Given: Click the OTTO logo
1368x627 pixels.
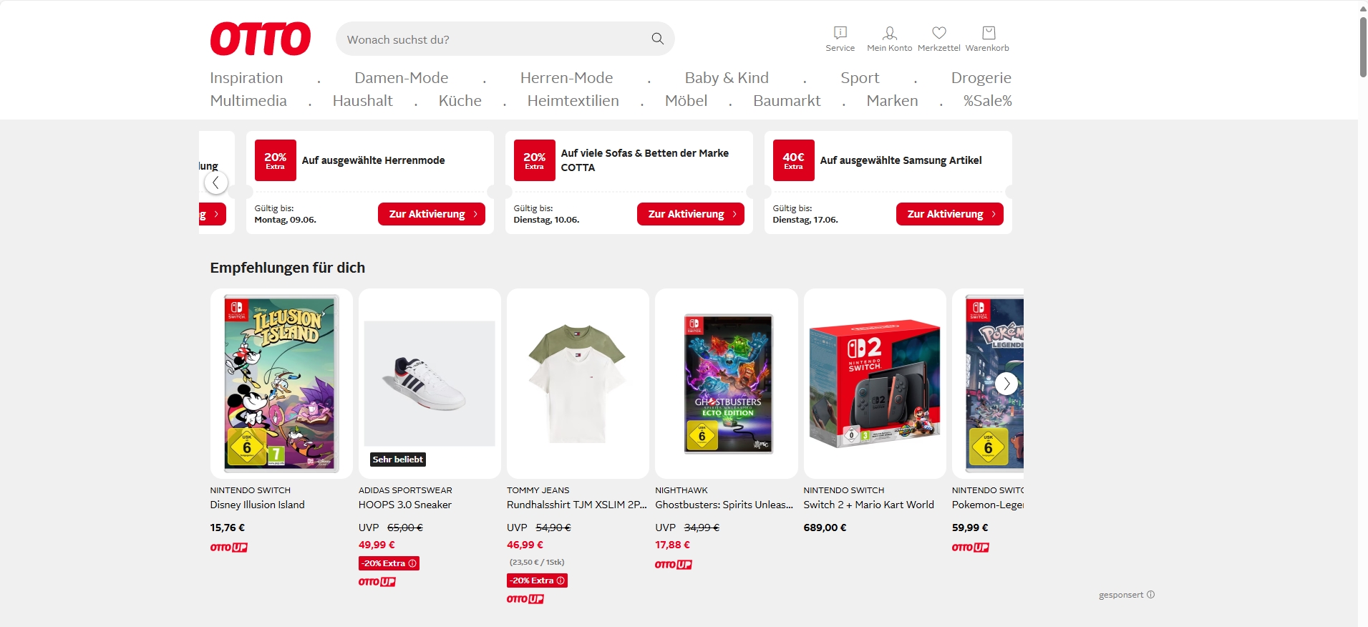Looking at the screenshot, I should tap(260, 39).
